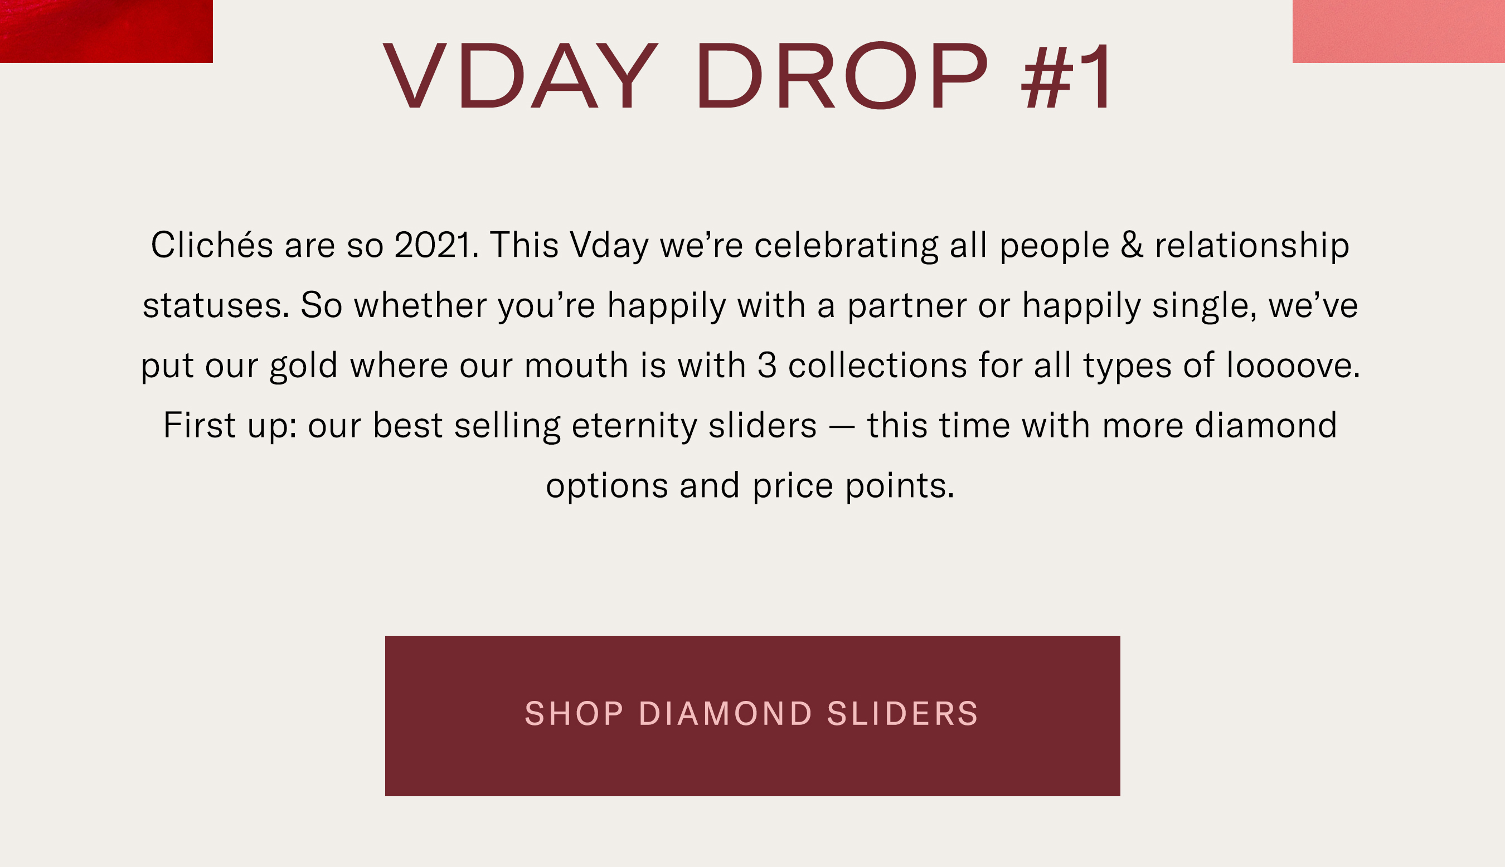
Task: Click the ampersand before "relationship"
Action: [1132, 245]
